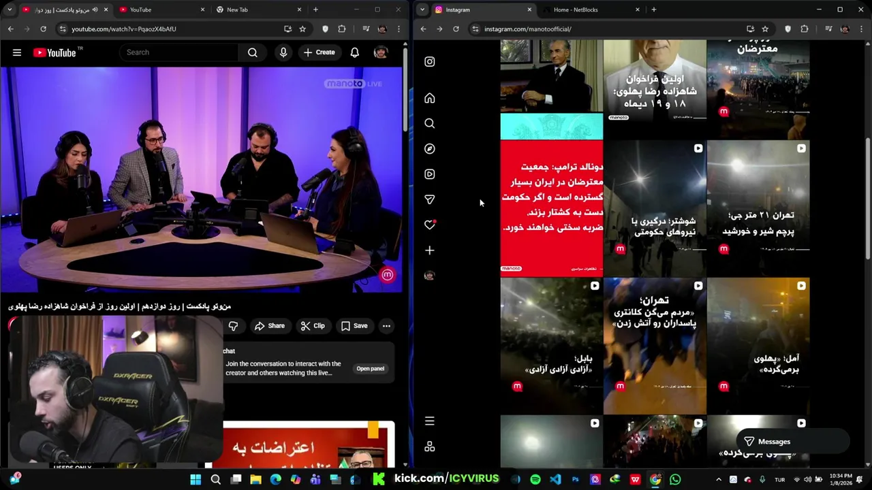The width and height of the screenshot is (872, 490).
Task: Start voice search with the microphone icon
Action: tap(283, 52)
